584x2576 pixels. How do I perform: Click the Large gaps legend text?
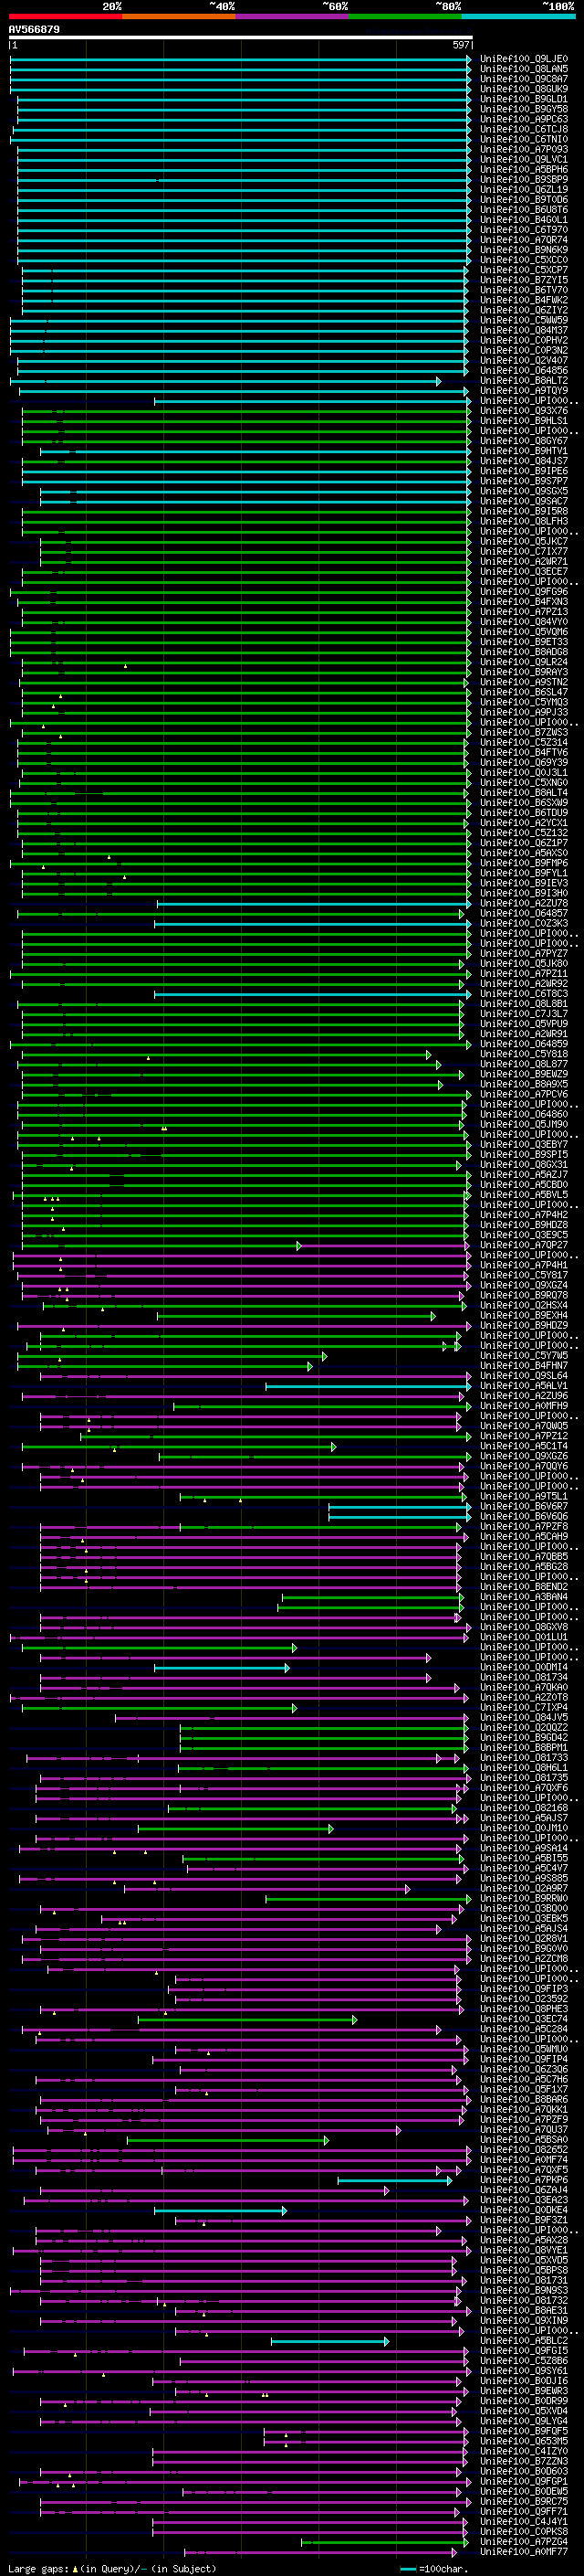[x=112, y=2569]
